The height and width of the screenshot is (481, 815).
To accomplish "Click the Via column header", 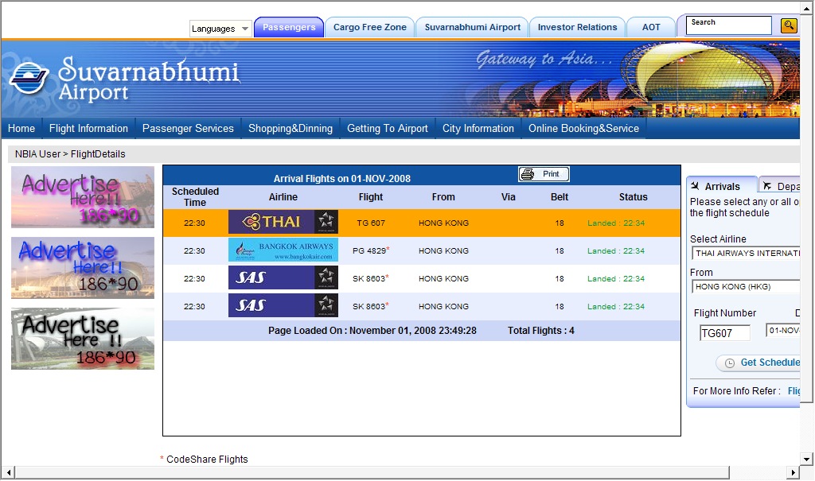I will (509, 197).
